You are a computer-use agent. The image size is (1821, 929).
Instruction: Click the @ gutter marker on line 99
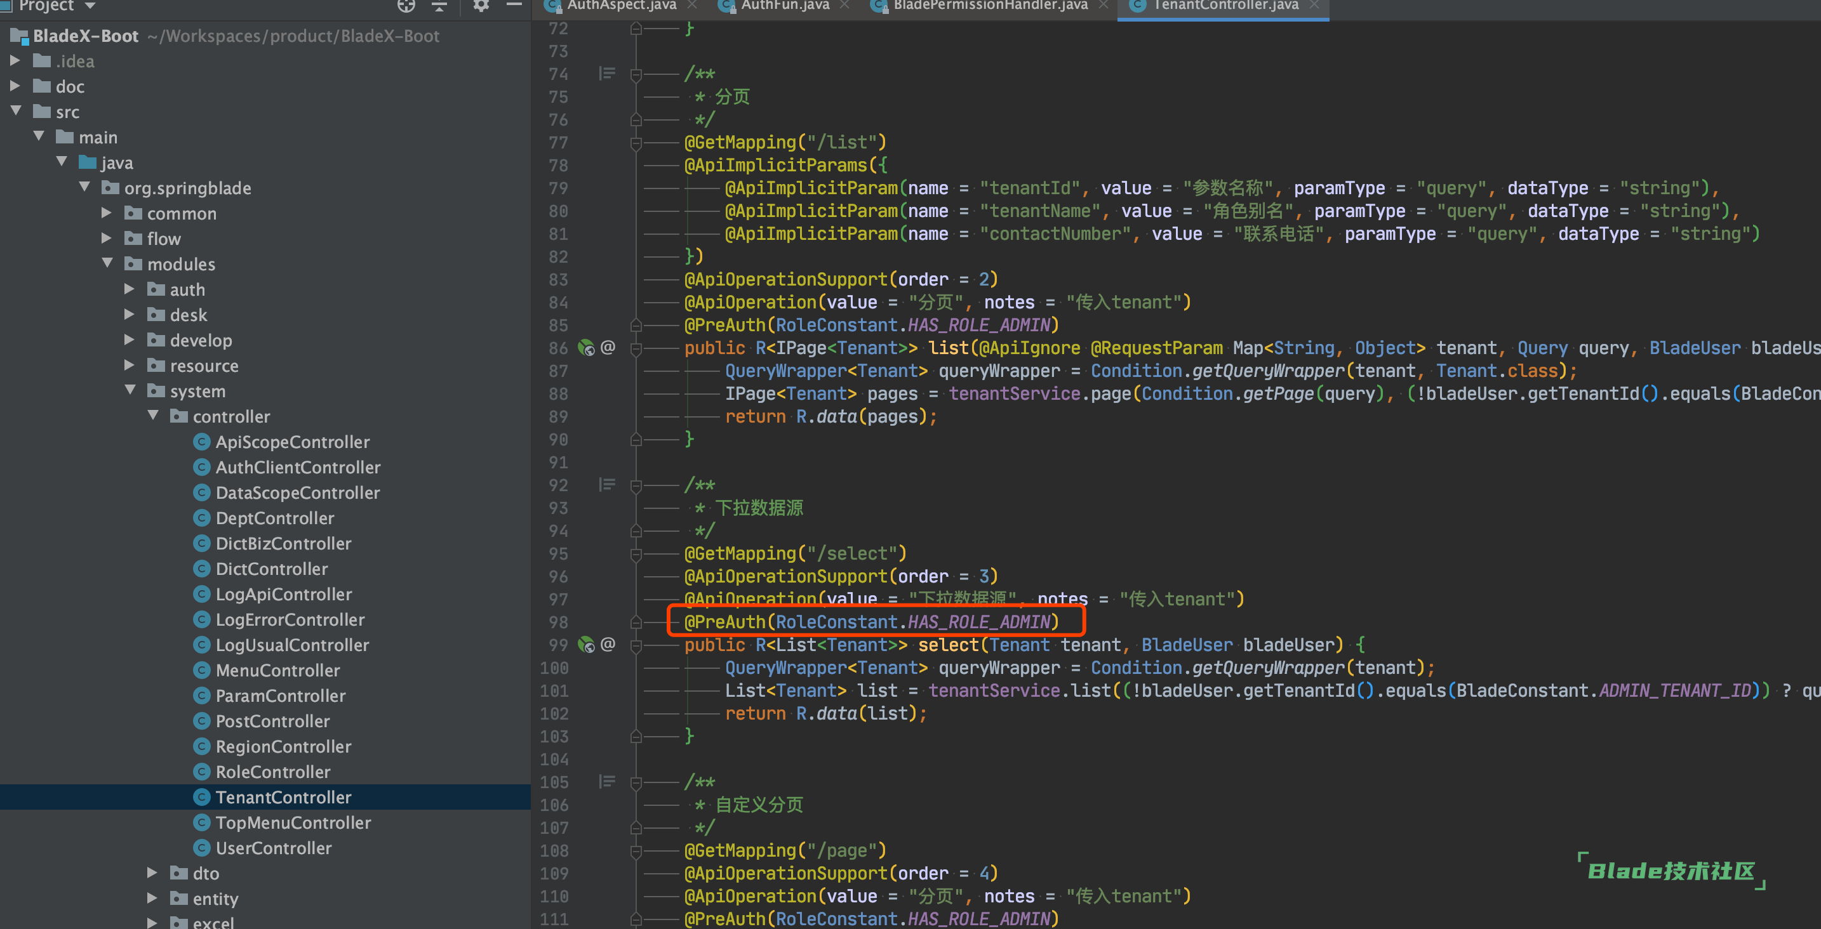tap(607, 643)
